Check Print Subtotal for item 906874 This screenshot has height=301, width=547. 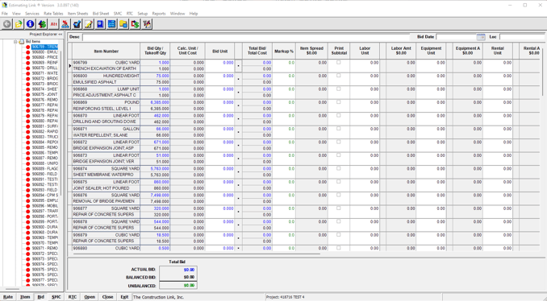pyautogui.click(x=338, y=168)
